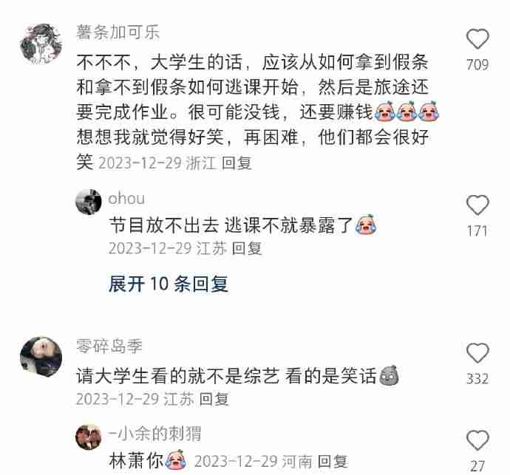
Task: Open 薯条加可乐's profile avatar
Action: tap(41, 44)
